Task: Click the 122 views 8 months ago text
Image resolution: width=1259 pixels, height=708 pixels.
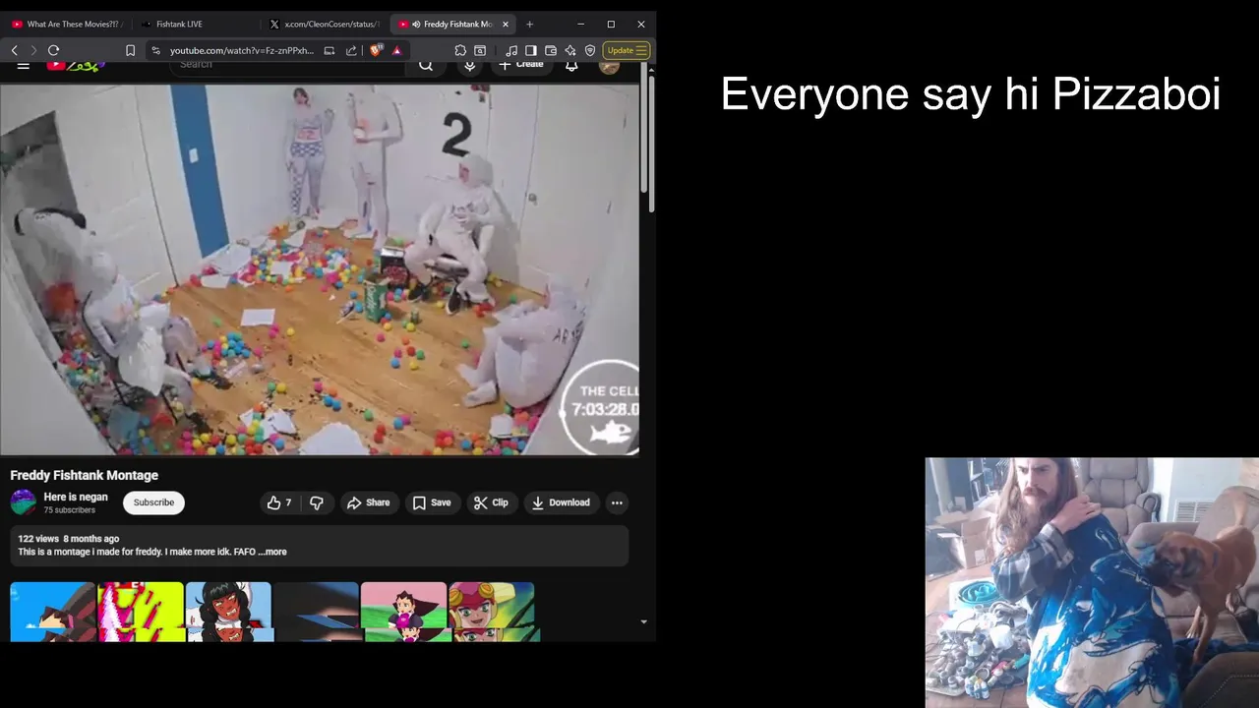Action: point(68,539)
